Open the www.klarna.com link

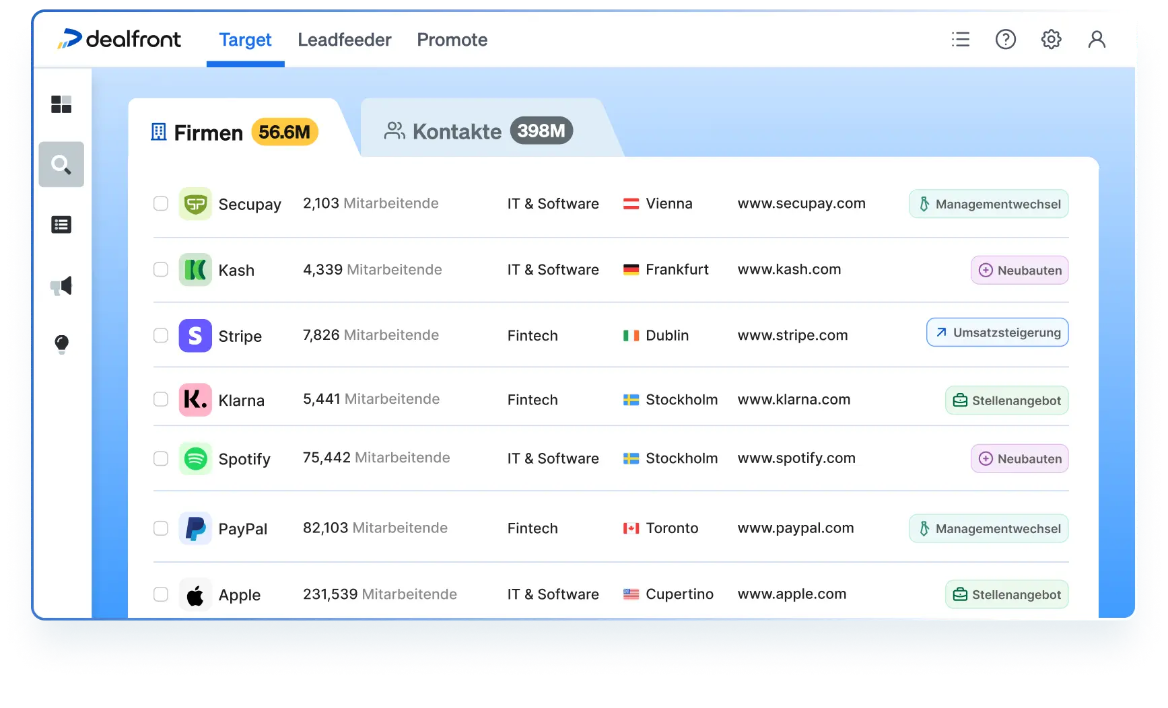click(x=794, y=400)
